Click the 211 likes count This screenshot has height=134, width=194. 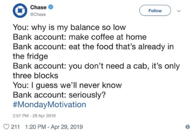(x=16, y=127)
